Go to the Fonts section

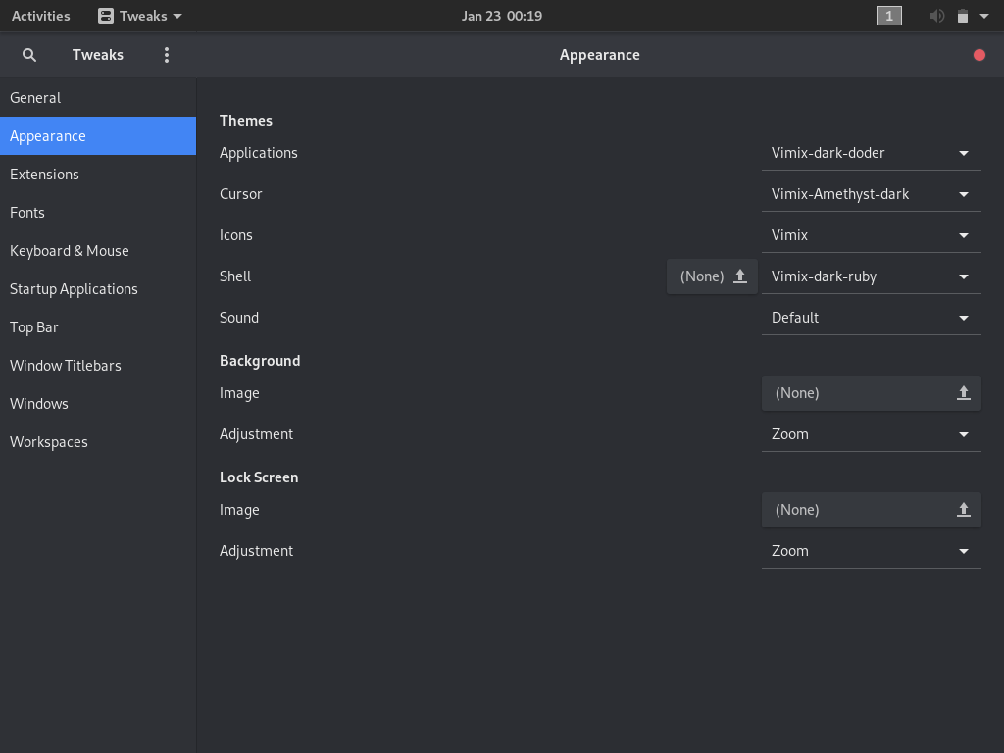point(27,213)
